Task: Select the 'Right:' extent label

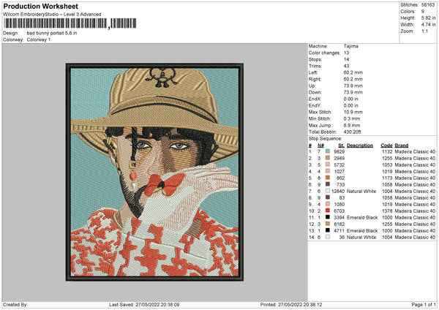Action: [315, 79]
